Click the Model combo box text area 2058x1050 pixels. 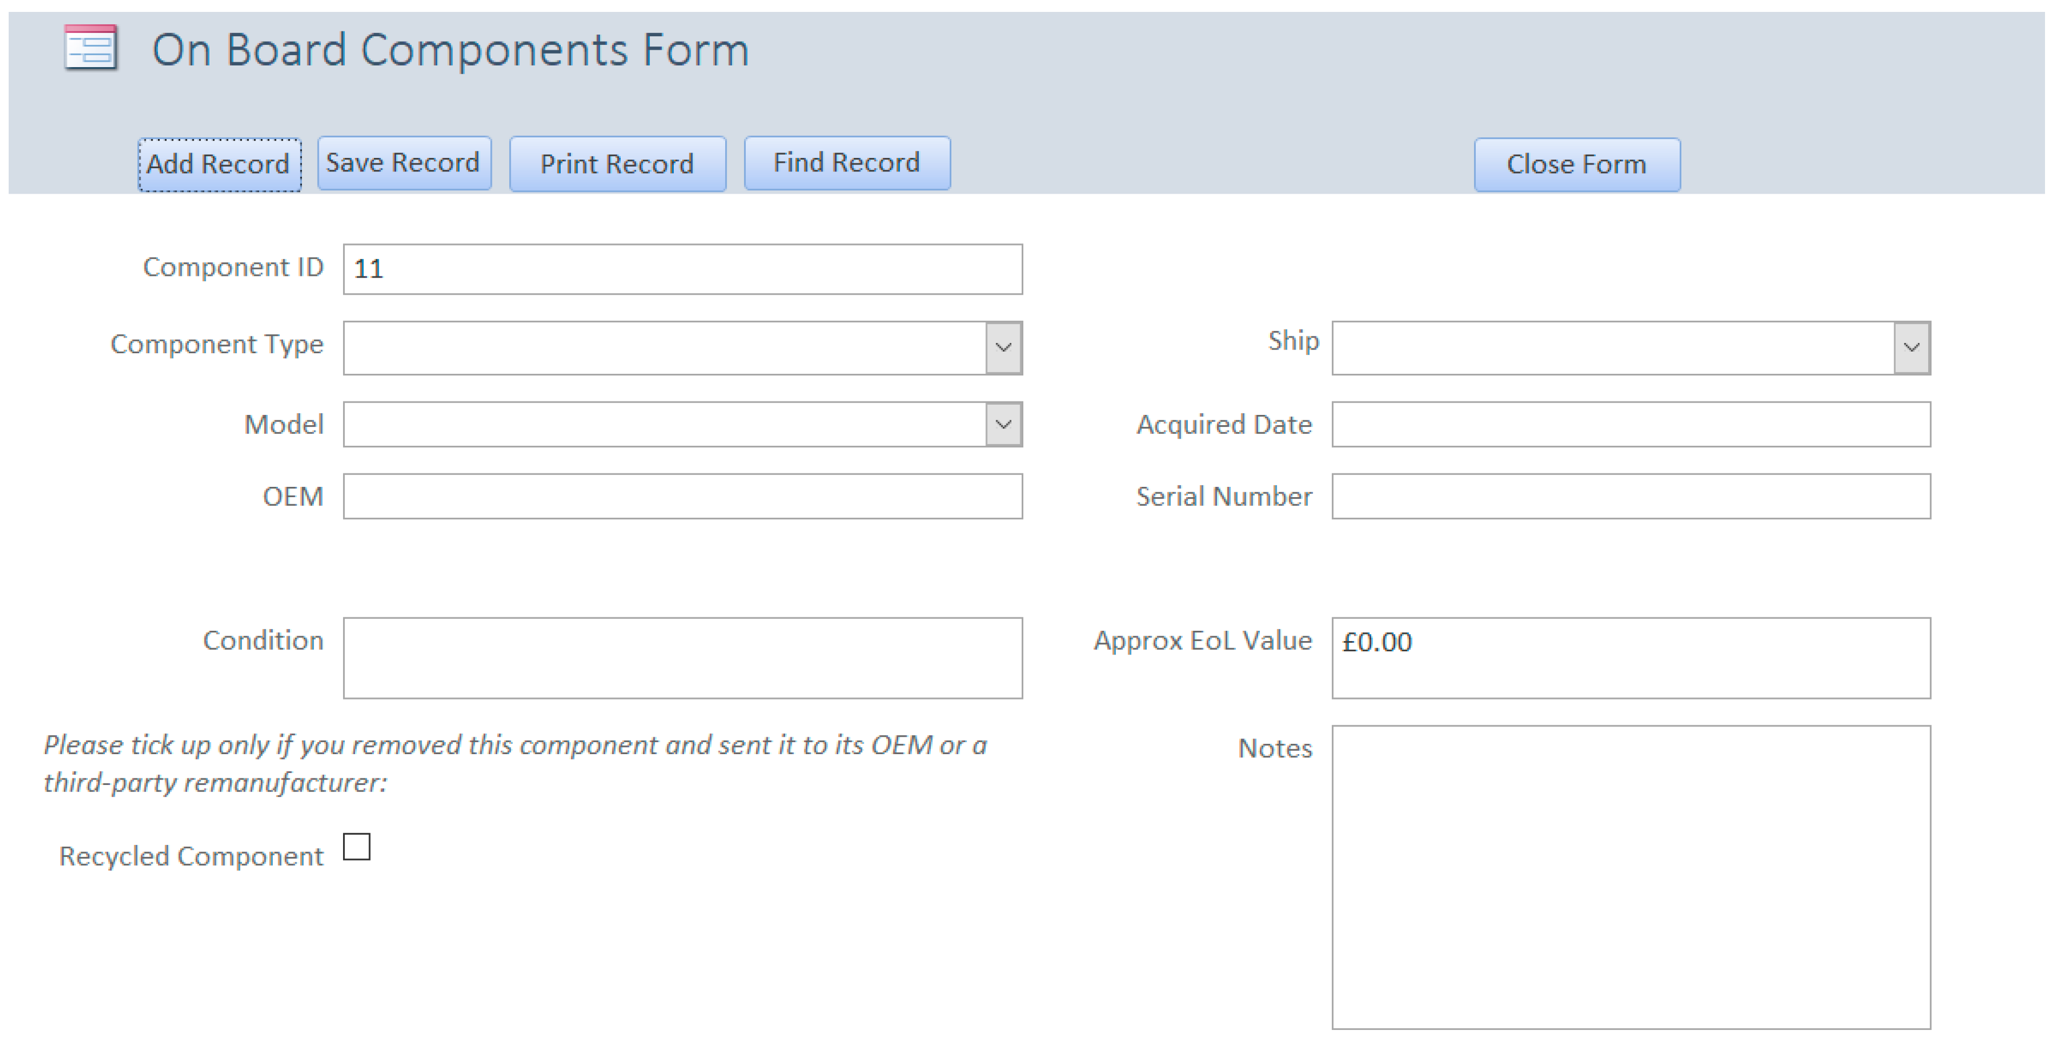(x=663, y=424)
